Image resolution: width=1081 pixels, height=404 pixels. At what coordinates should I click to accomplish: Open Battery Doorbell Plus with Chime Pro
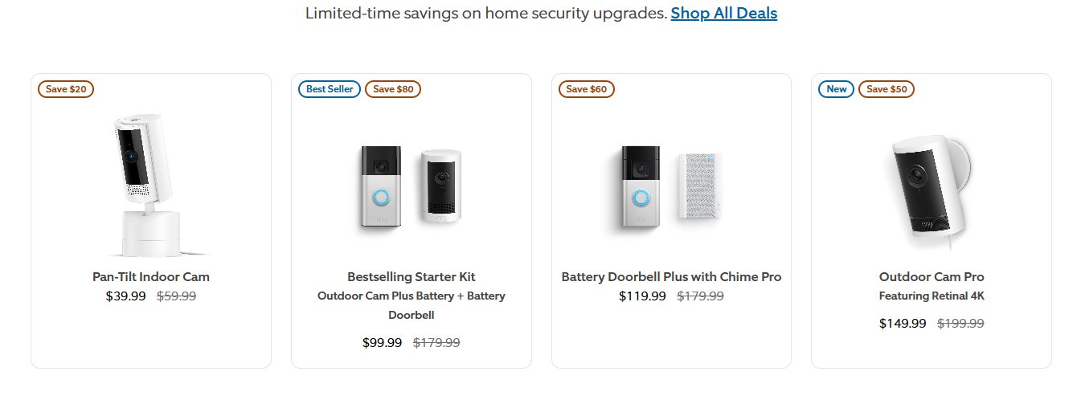pos(671,276)
